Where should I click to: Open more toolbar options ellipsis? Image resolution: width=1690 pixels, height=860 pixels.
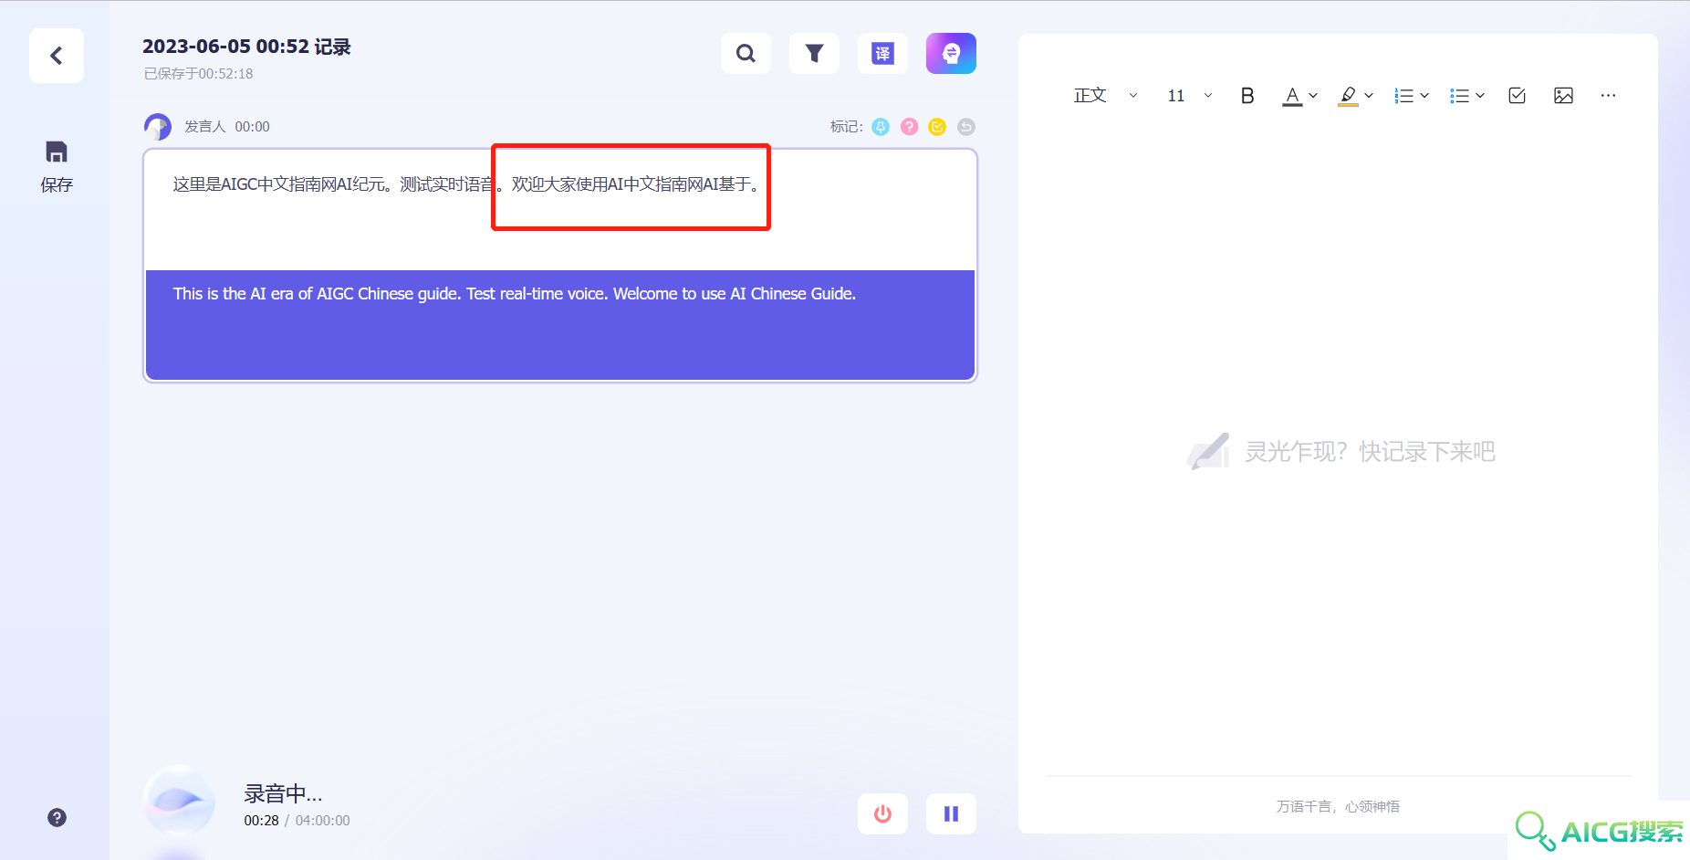(x=1608, y=96)
